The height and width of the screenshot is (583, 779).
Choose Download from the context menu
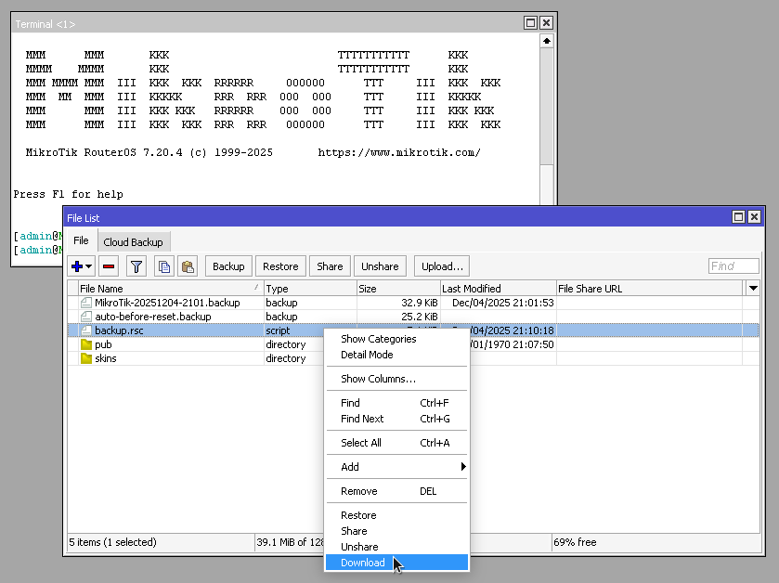point(363,563)
